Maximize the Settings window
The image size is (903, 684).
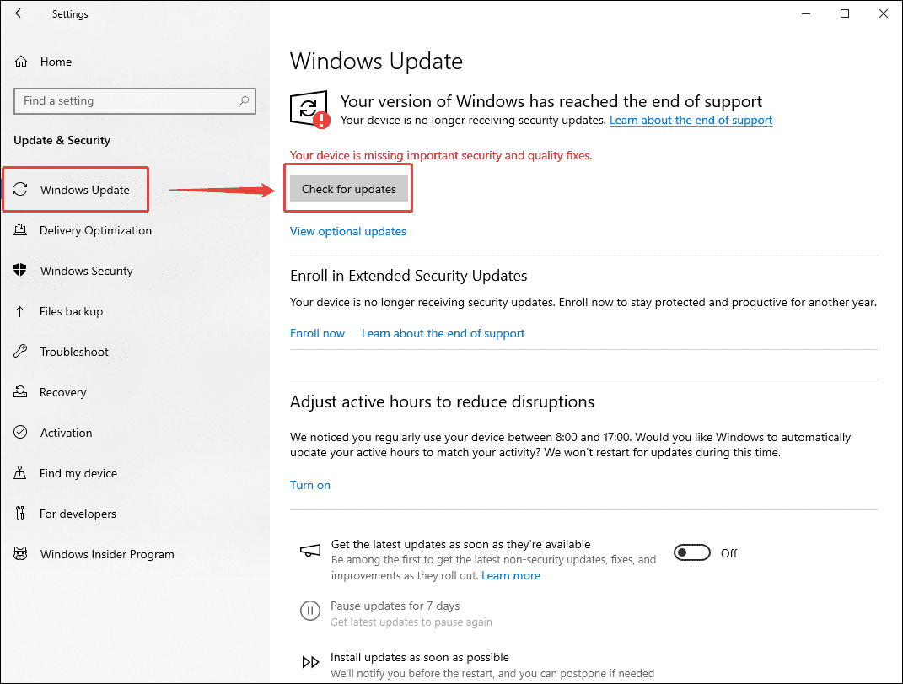(845, 13)
